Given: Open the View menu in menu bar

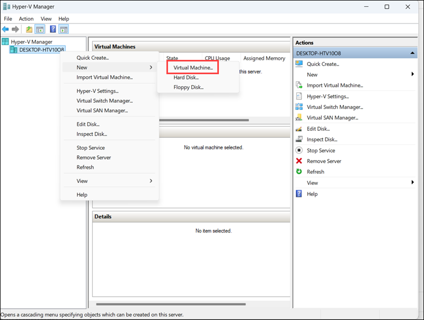Looking at the screenshot, I should 46,19.
